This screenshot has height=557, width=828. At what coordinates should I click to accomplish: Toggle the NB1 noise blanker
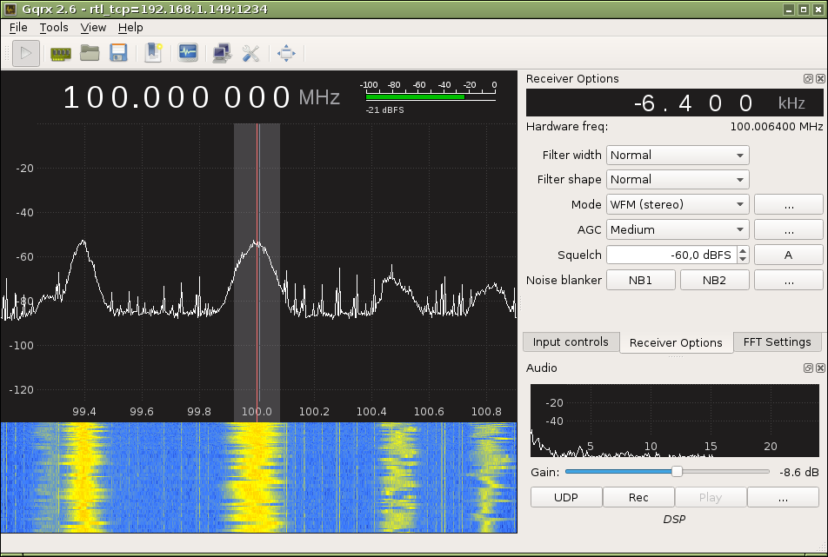pyautogui.click(x=640, y=280)
